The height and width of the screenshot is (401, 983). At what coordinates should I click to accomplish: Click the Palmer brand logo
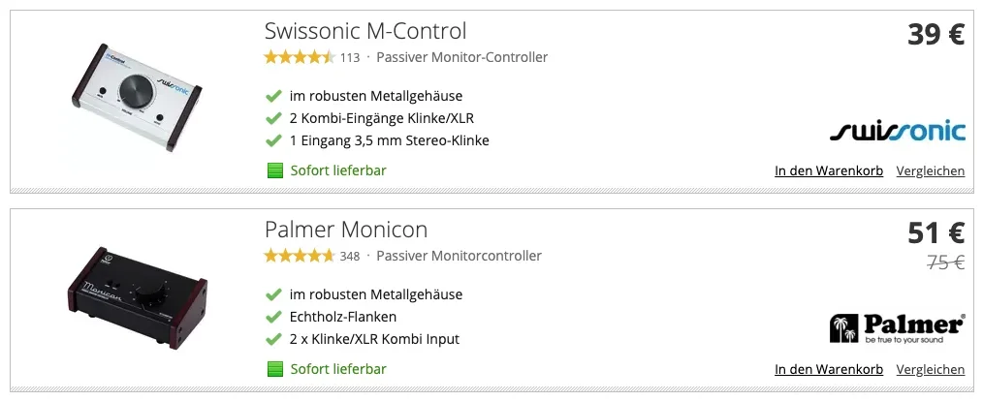[898, 328]
